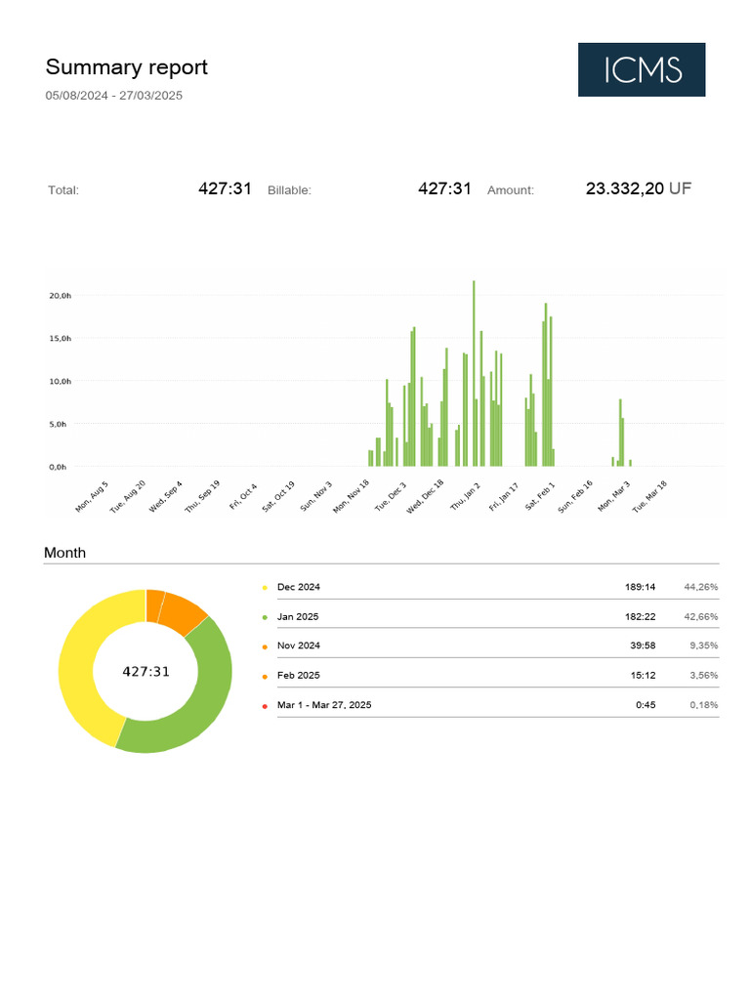Click the red Mar 1 - Mar 27 legend dot
Image resolution: width=750 pixels, height=1000 pixels.
pyautogui.click(x=265, y=706)
